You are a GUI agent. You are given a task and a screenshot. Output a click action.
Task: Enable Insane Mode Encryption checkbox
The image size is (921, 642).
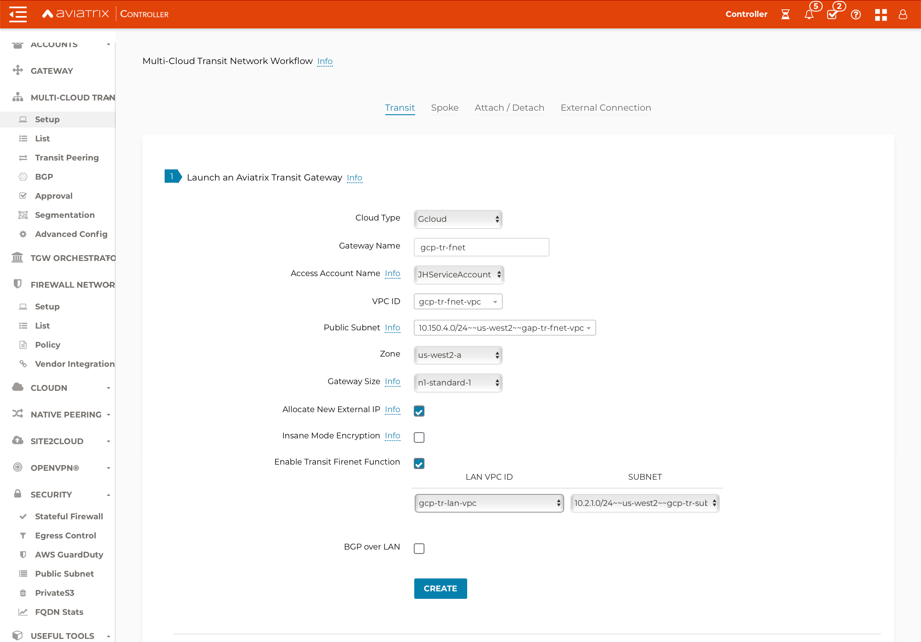point(419,437)
